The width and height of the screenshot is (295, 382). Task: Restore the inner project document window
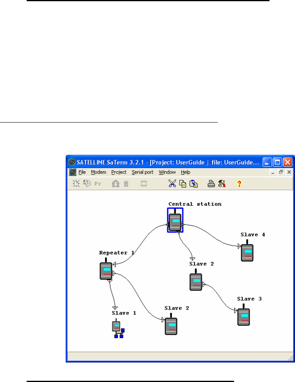[281, 172]
